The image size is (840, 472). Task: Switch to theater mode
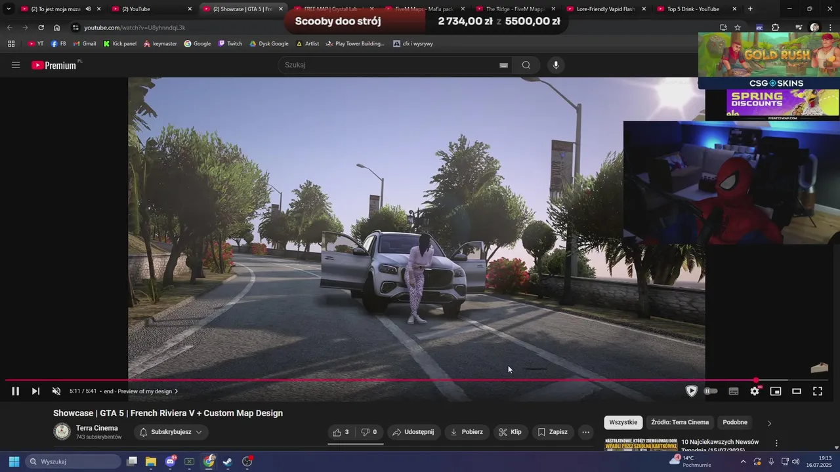coord(797,391)
